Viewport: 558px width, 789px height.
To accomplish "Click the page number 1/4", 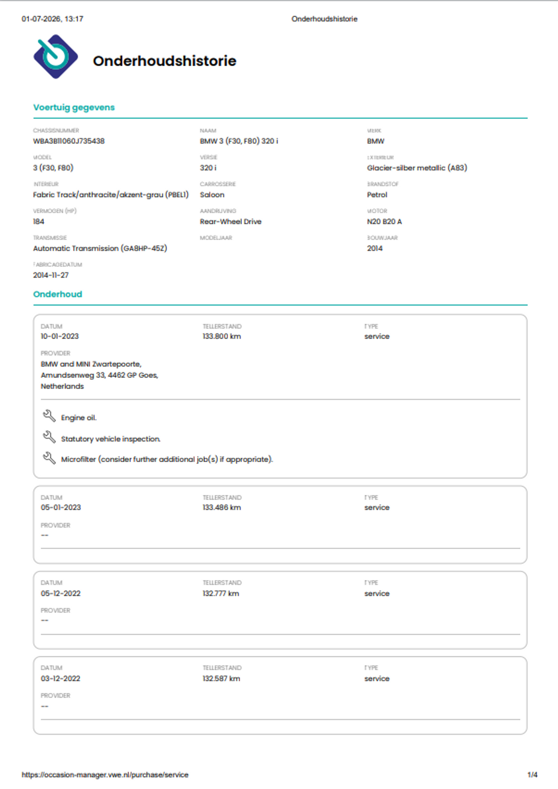I will 532,775.
